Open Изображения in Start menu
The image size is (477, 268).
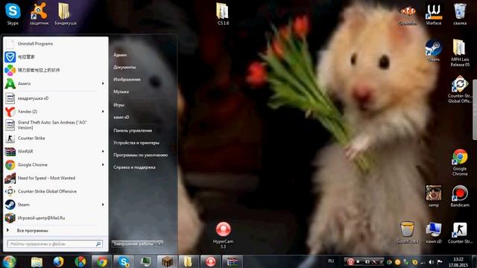(x=127, y=80)
